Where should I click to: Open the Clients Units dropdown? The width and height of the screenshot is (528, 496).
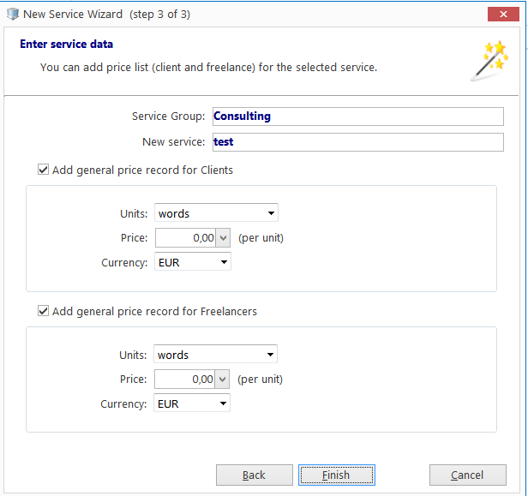[216, 212]
